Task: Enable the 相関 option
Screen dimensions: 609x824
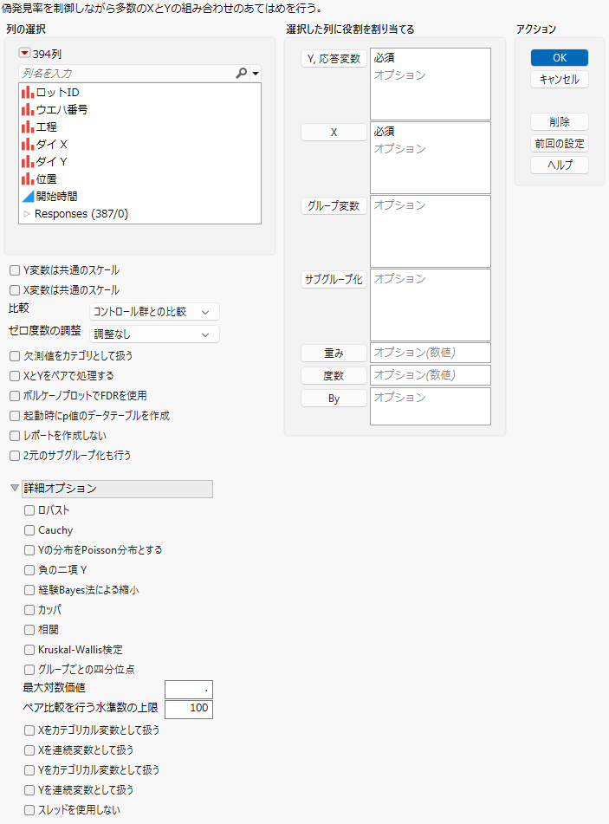Action: tap(29, 630)
